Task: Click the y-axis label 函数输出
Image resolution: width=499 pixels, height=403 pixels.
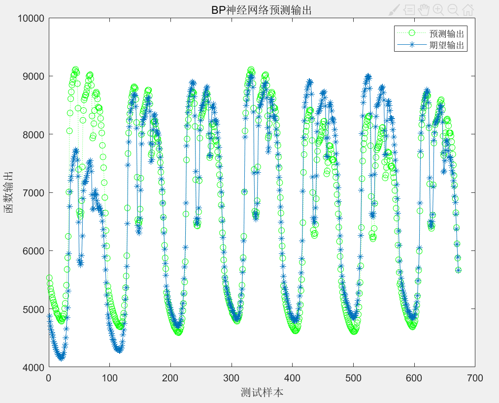Action: pos(8,192)
